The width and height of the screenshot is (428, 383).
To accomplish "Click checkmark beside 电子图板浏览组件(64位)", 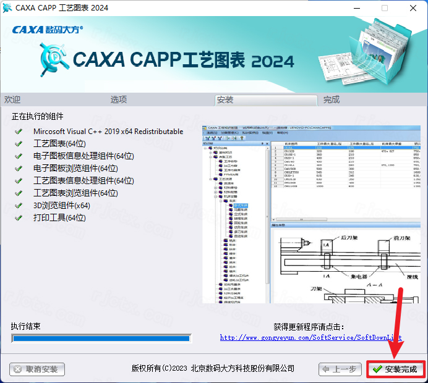I will (19, 169).
